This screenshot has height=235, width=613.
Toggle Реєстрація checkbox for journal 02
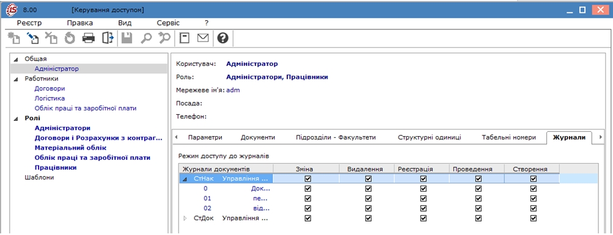423,209
